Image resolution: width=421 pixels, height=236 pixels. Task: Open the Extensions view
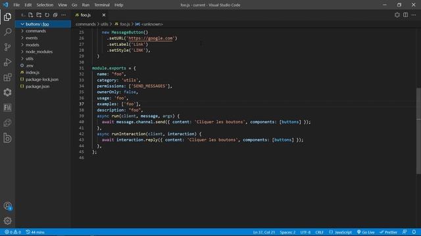tap(7, 77)
